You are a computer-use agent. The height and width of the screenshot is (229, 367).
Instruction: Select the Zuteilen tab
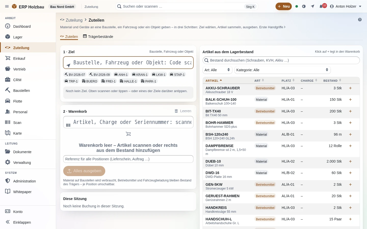(x=69, y=36)
